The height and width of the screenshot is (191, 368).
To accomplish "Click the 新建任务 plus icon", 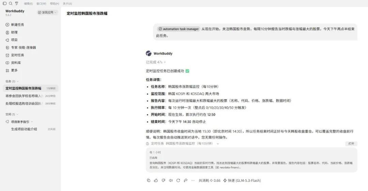I will pos(7,24).
